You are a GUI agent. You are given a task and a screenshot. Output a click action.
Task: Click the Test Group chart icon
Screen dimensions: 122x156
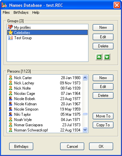pyautogui.click(x=11, y=38)
